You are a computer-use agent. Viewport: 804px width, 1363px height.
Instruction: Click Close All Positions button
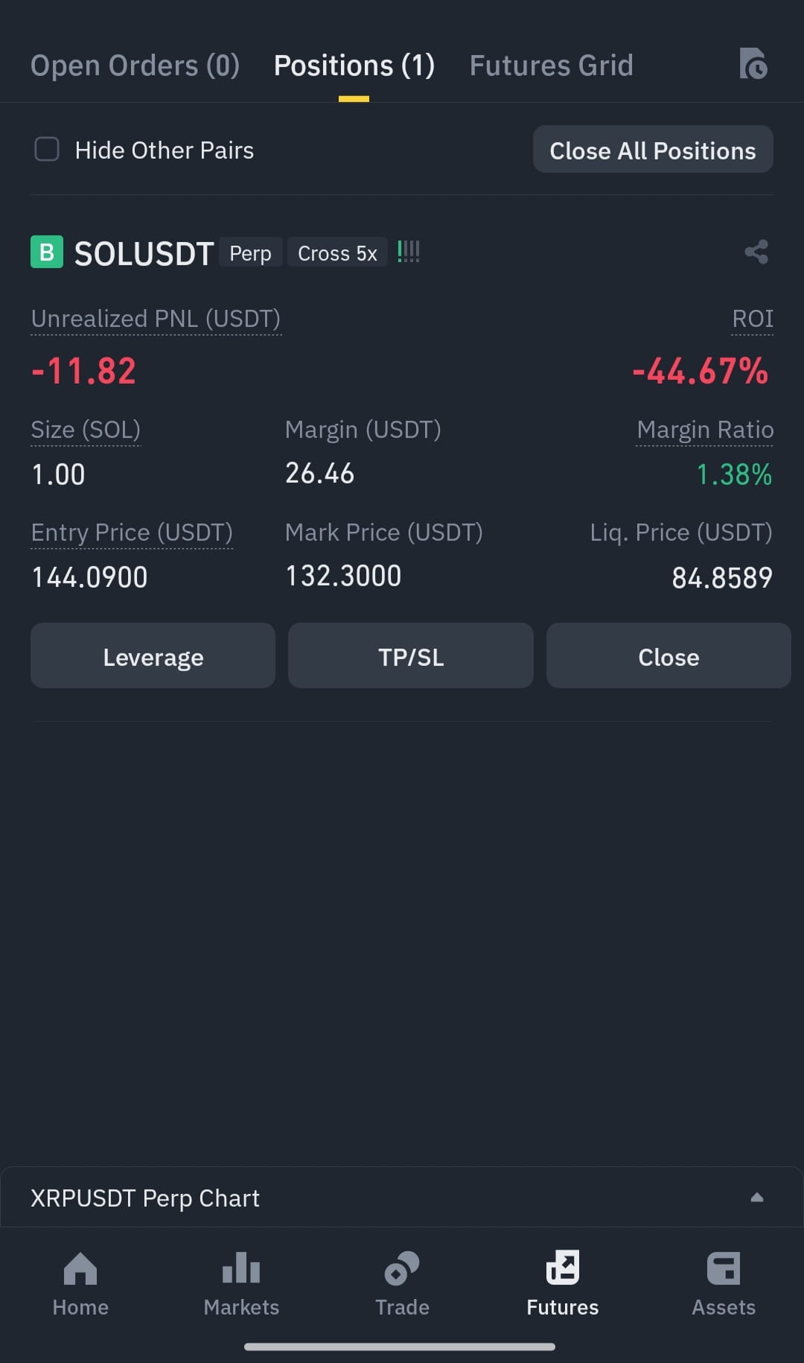[x=653, y=150]
